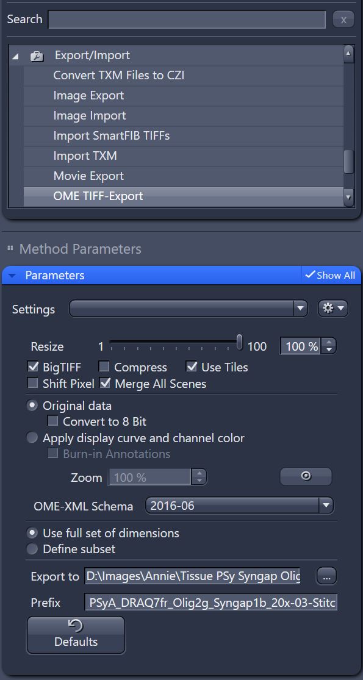The image size is (363, 680).
Task: Collapse the Export/Import tree group
Action: click(16, 56)
